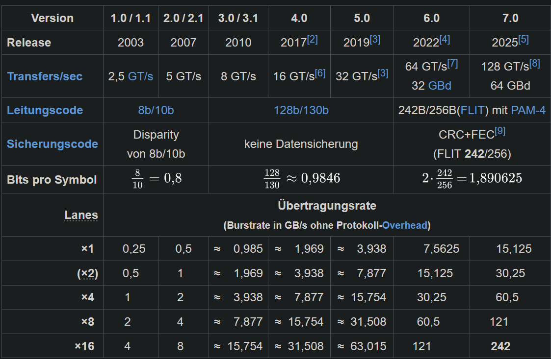Open the PAM-4 link
Viewport: 551px width, 359px height.
point(528,110)
